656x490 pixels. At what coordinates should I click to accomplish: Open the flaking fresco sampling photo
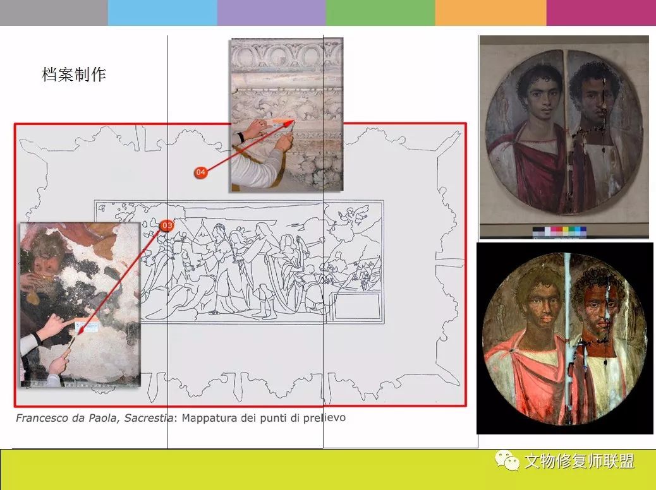(x=80, y=305)
